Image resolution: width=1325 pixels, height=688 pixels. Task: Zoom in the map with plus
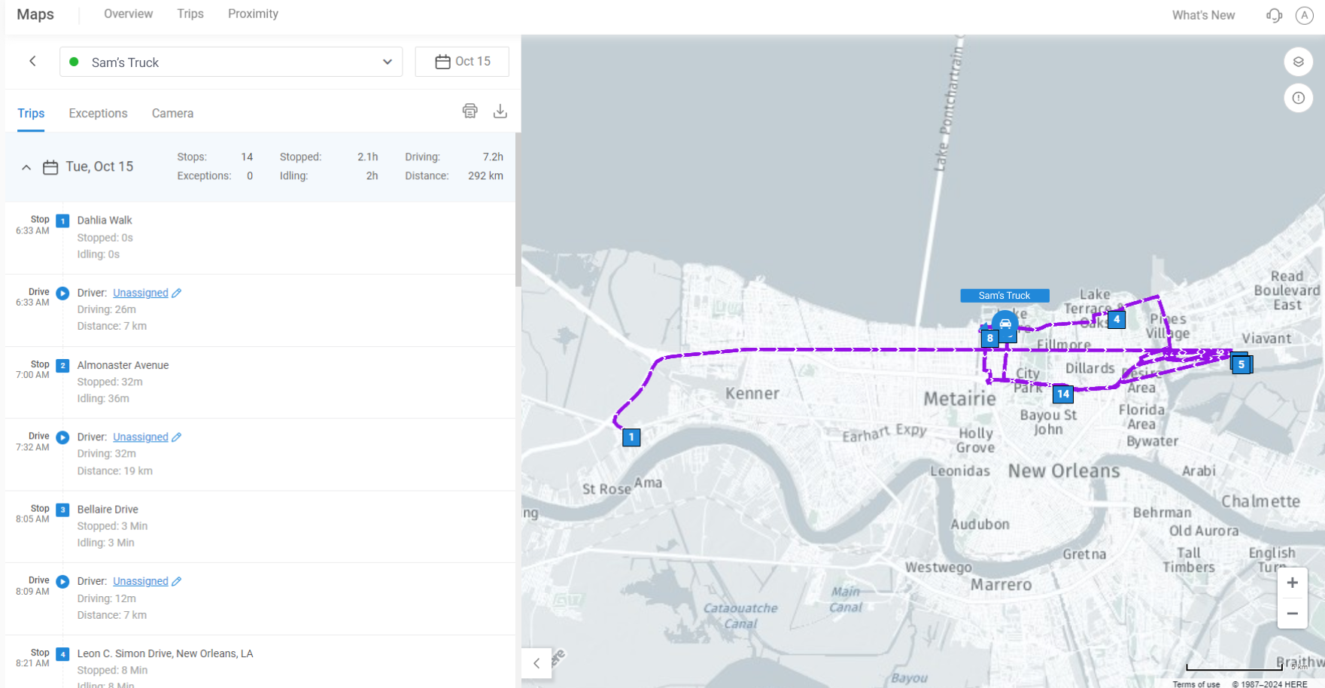[1292, 583]
